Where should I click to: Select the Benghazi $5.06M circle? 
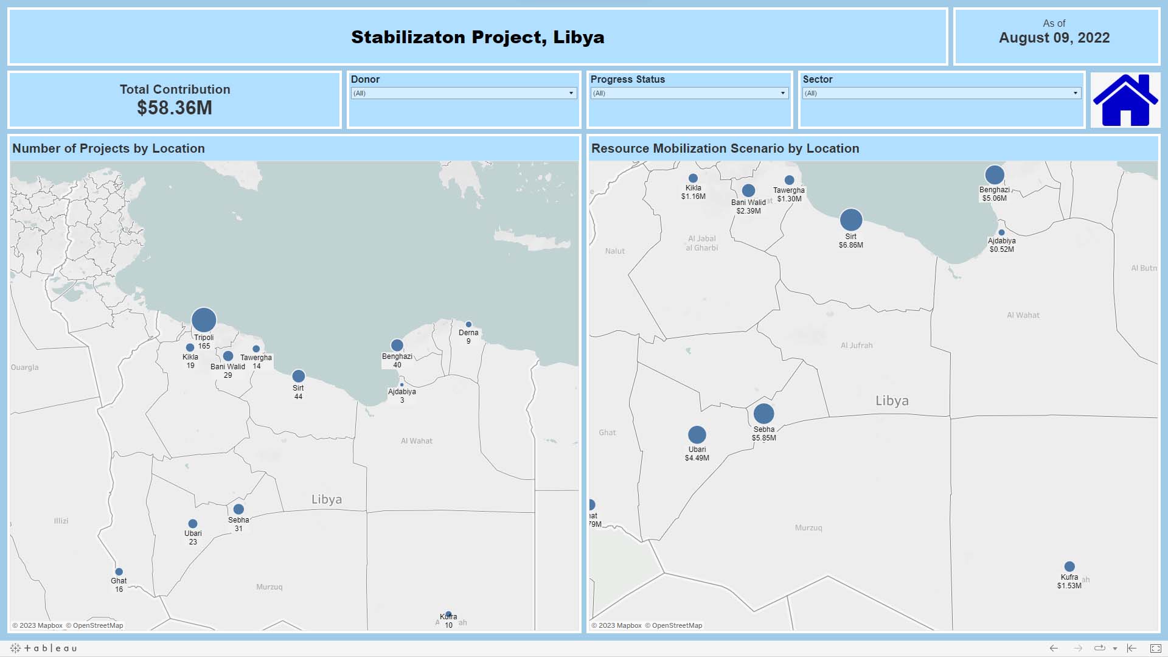click(995, 175)
